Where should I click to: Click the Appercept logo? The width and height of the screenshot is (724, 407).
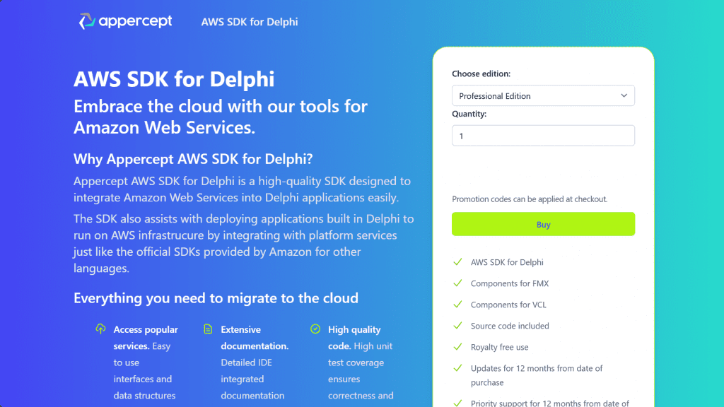pyautogui.click(x=126, y=21)
